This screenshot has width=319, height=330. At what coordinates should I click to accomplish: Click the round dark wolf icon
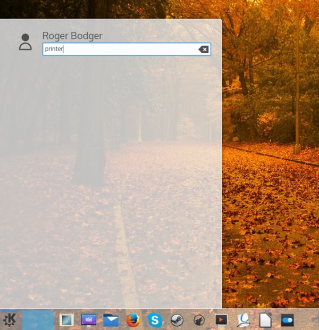pyautogui.click(x=199, y=320)
